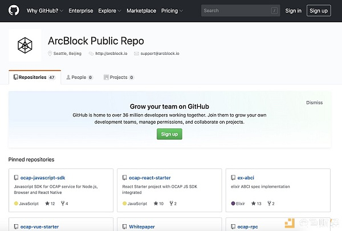Focus the Search input field
The image size is (342, 231).
point(241,10)
